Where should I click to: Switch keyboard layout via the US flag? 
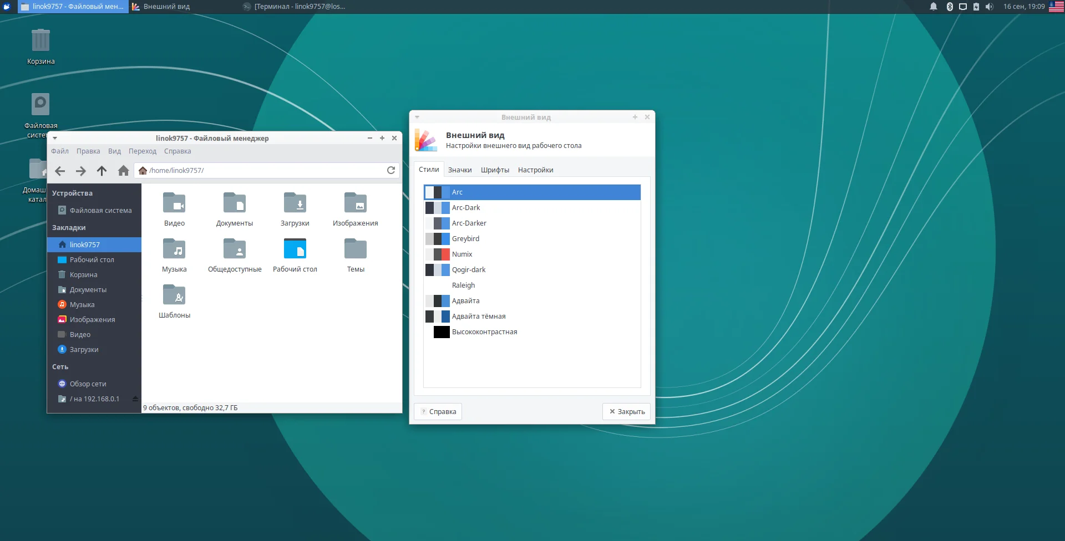click(x=1056, y=7)
